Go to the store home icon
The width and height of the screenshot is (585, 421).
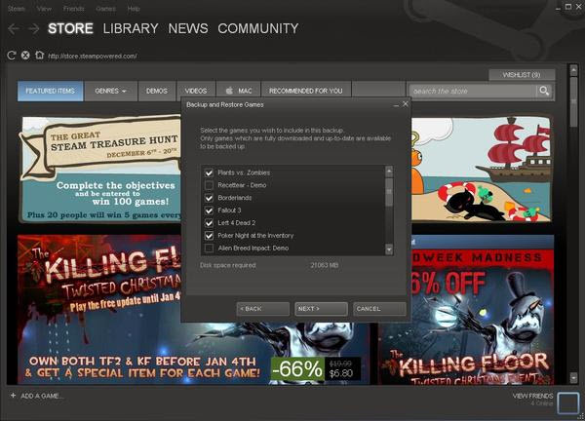point(37,56)
